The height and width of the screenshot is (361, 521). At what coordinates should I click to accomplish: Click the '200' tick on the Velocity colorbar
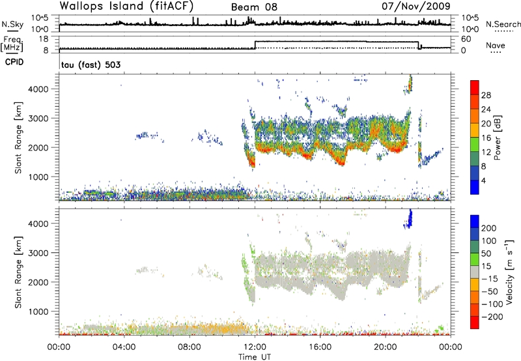point(489,228)
